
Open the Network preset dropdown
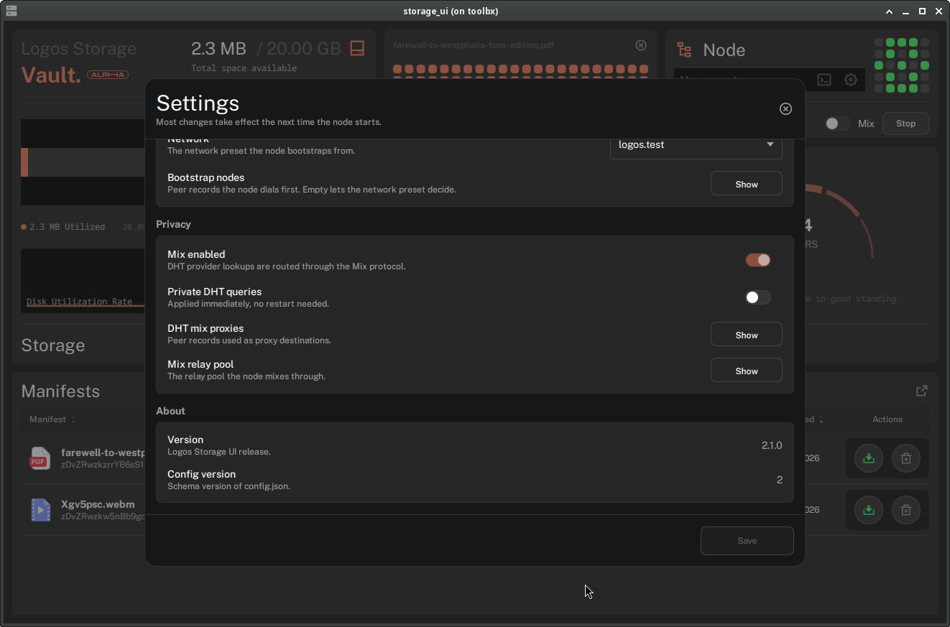coord(696,144)
